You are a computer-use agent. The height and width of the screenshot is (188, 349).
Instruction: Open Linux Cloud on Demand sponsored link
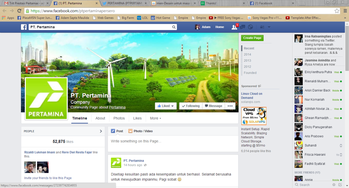coord(252,96)
